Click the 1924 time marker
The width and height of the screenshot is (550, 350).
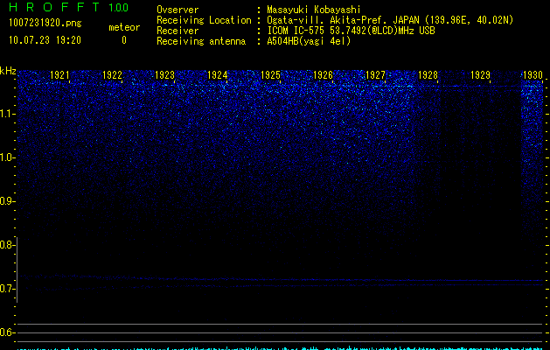(218, 75)
